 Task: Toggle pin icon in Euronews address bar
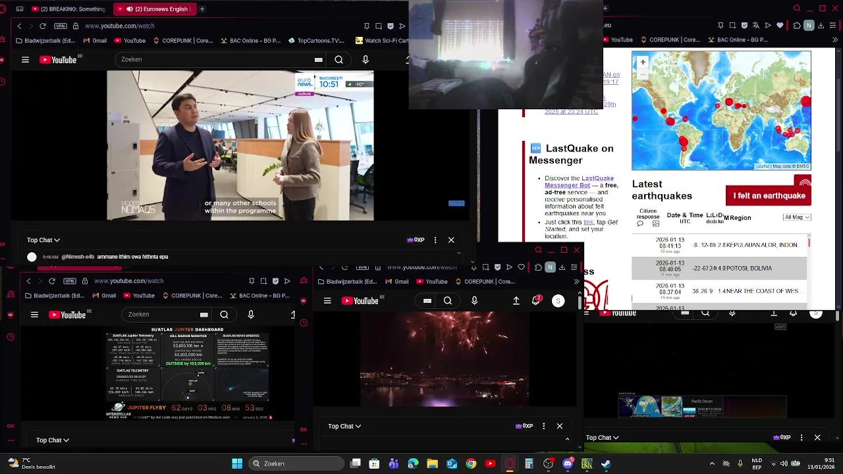(x=367, y=26)
